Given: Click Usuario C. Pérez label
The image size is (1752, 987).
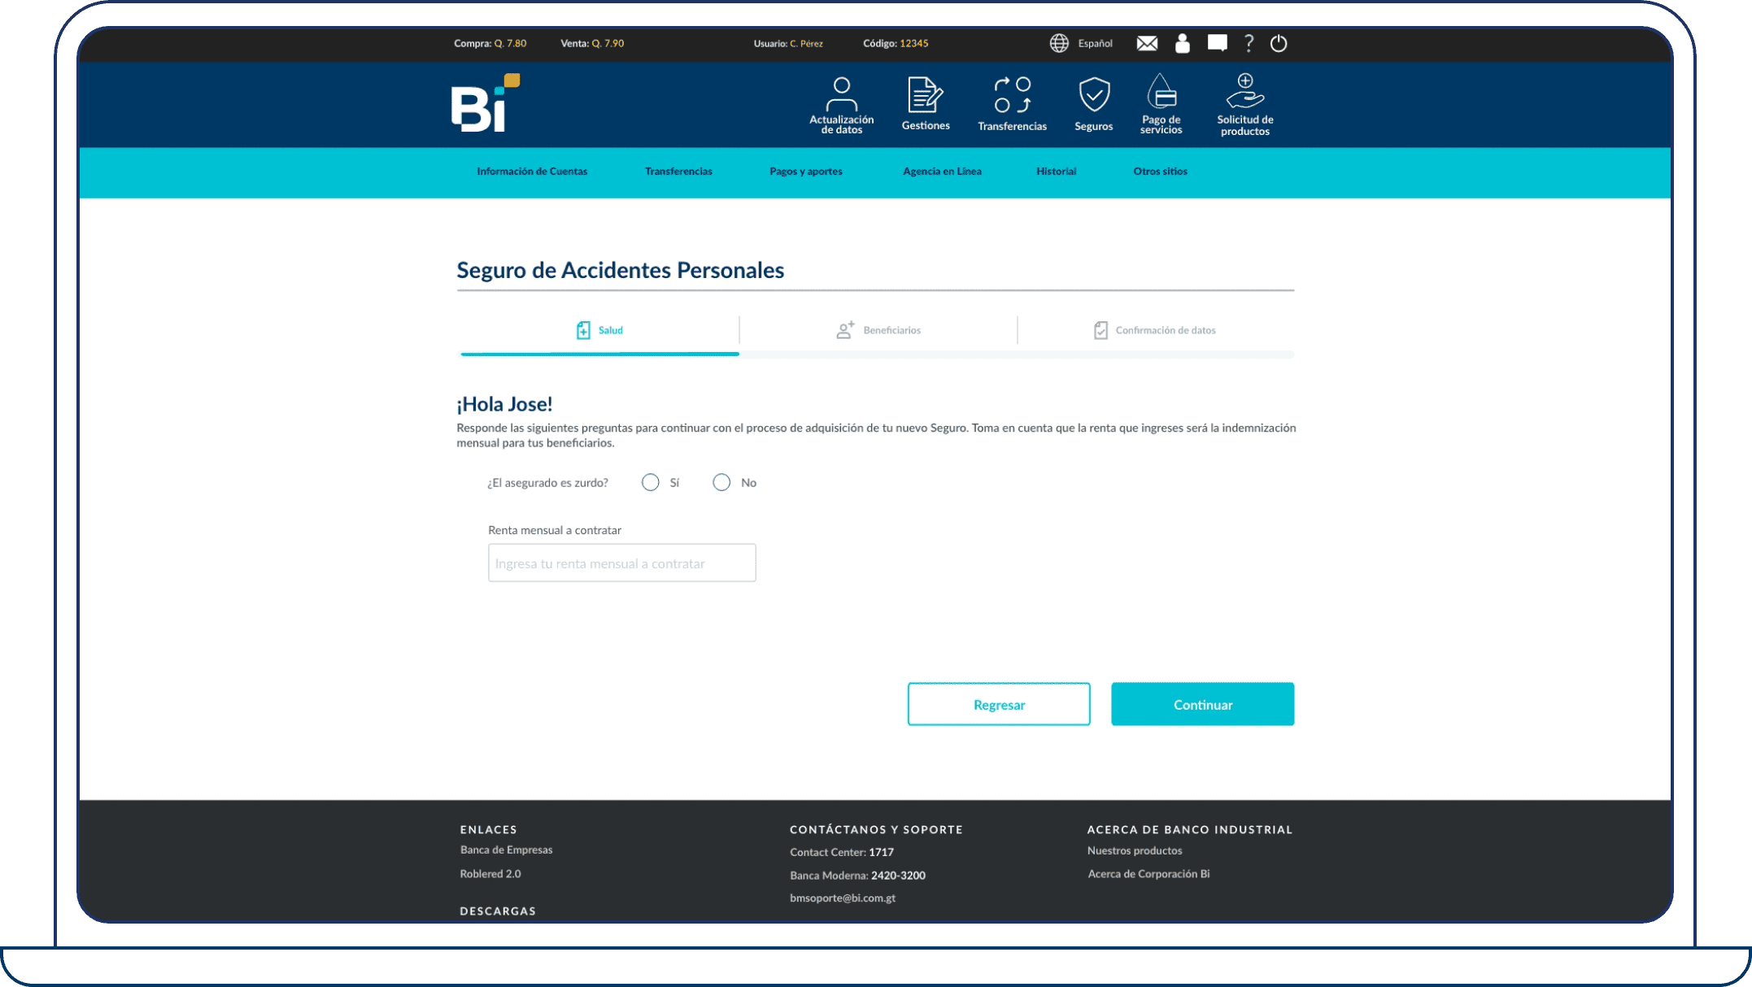Looking at the screenshot, I should [787, 43].
